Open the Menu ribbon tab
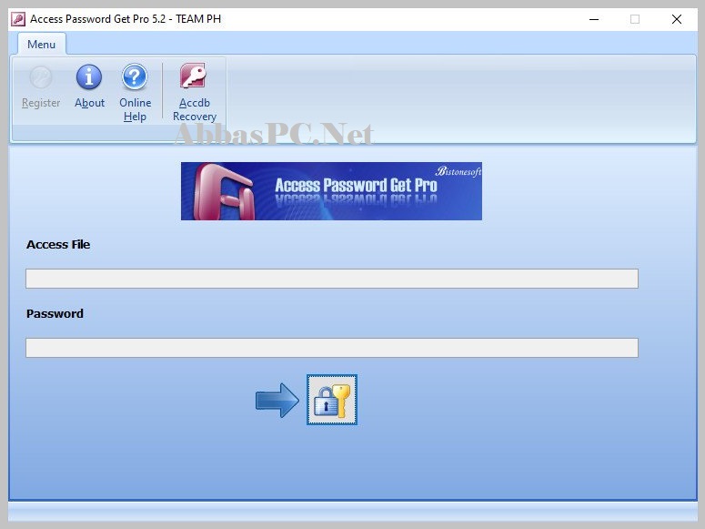The width and height of the screenshot is (705, 529). point(41,44)
